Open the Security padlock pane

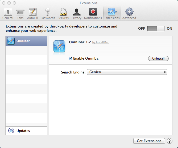pos(63,14)
